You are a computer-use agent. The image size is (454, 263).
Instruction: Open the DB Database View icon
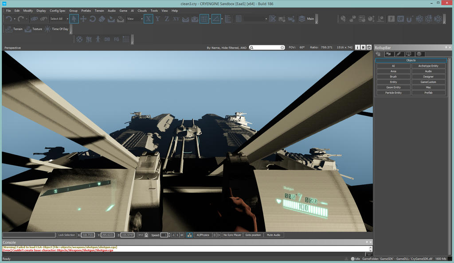pyautogui.click(x=107, y=39)
